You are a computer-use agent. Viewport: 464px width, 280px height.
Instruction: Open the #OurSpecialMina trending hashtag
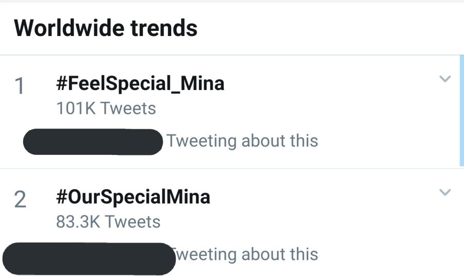132,197
